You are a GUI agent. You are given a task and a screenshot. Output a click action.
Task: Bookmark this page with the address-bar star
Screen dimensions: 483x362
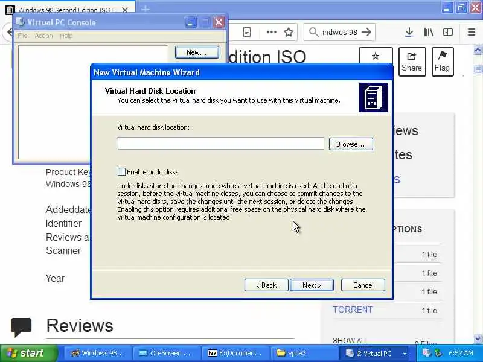tap(289, 32)
